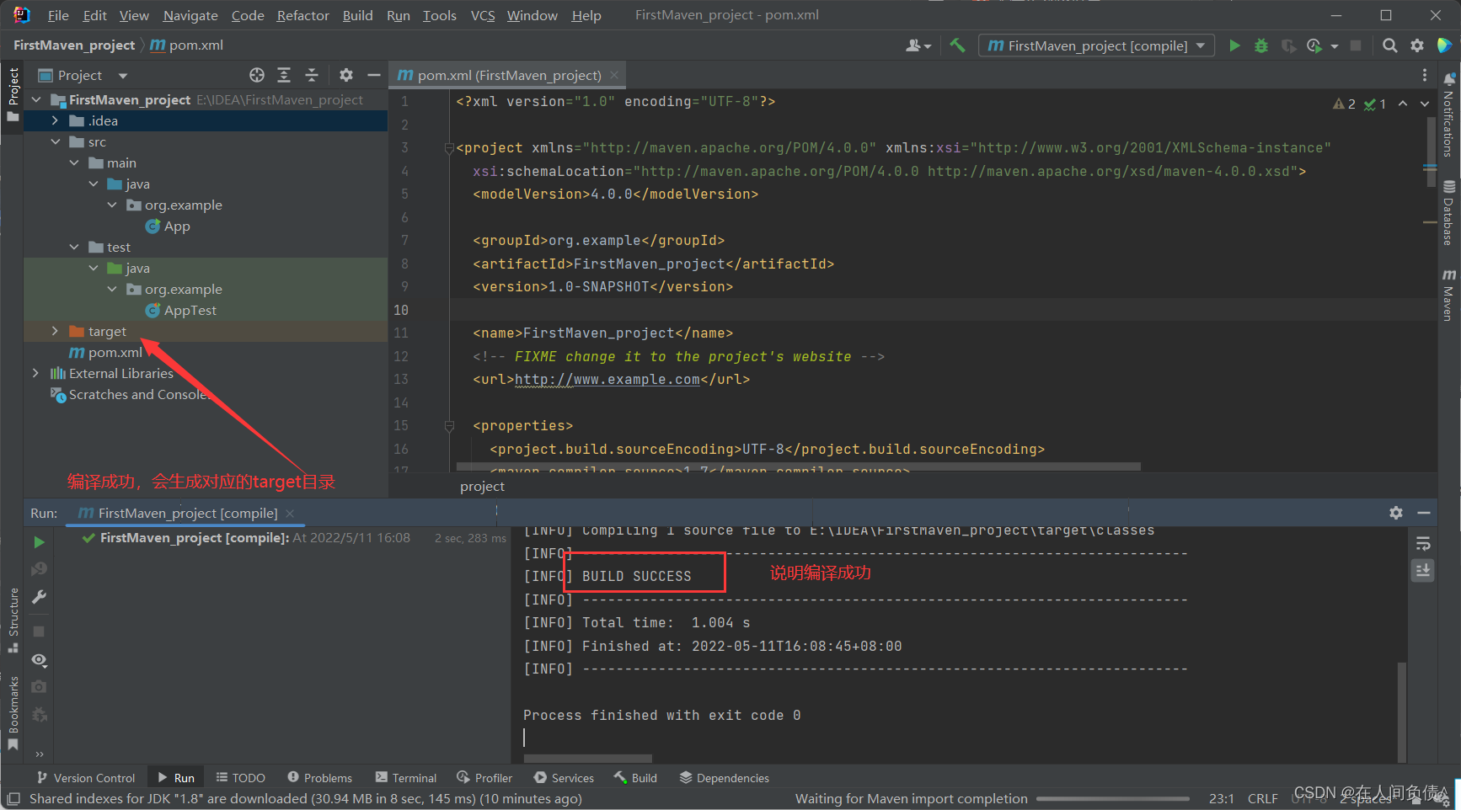Open the Build menu
Screen dimensions: 1461x810
pos(357,15)
